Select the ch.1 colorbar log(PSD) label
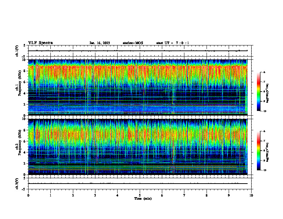 (x=268, y=93)
